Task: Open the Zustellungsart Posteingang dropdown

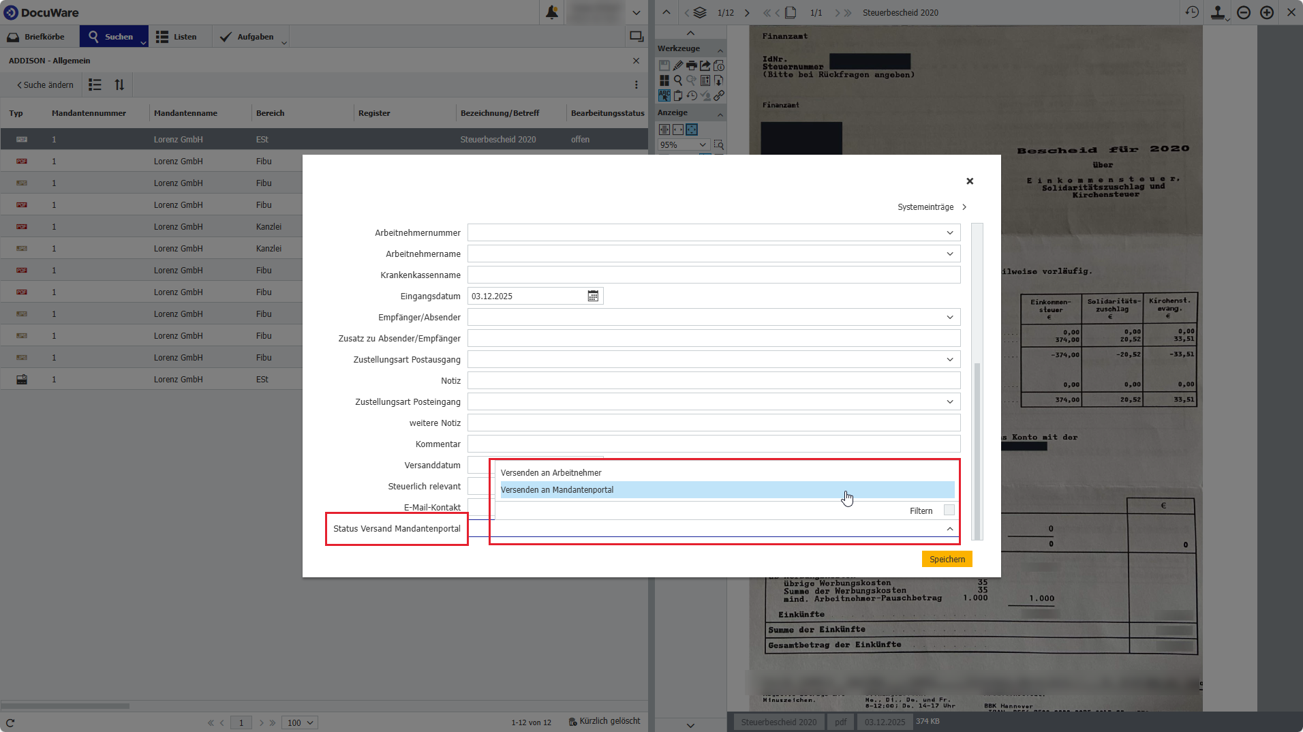Action: 950,402
